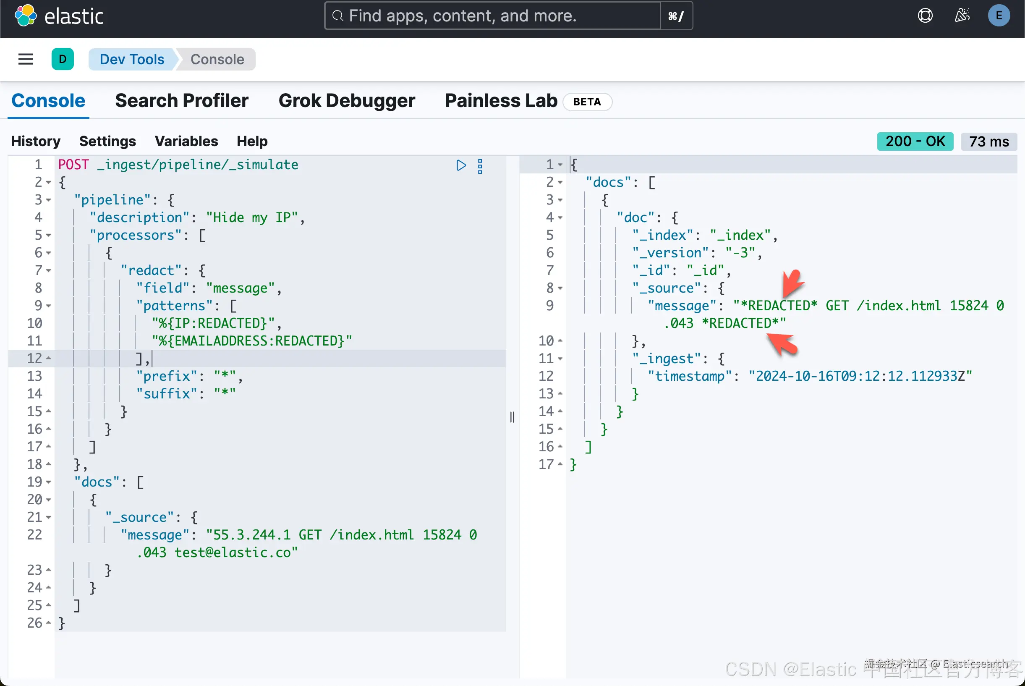Open the Grok Debugger tab
The height and width of the screenshot is (686, 1025).
click(346, 101)
